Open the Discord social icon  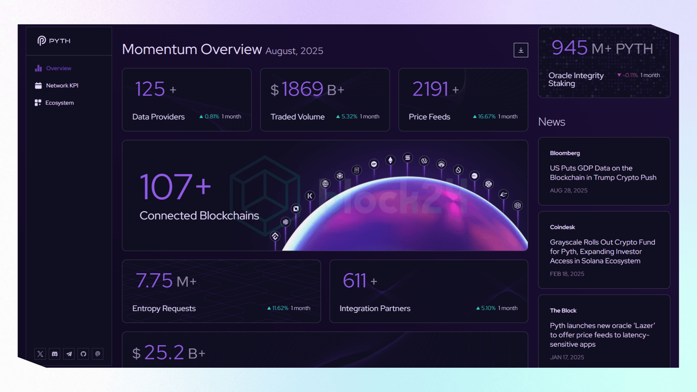(55, 354)
